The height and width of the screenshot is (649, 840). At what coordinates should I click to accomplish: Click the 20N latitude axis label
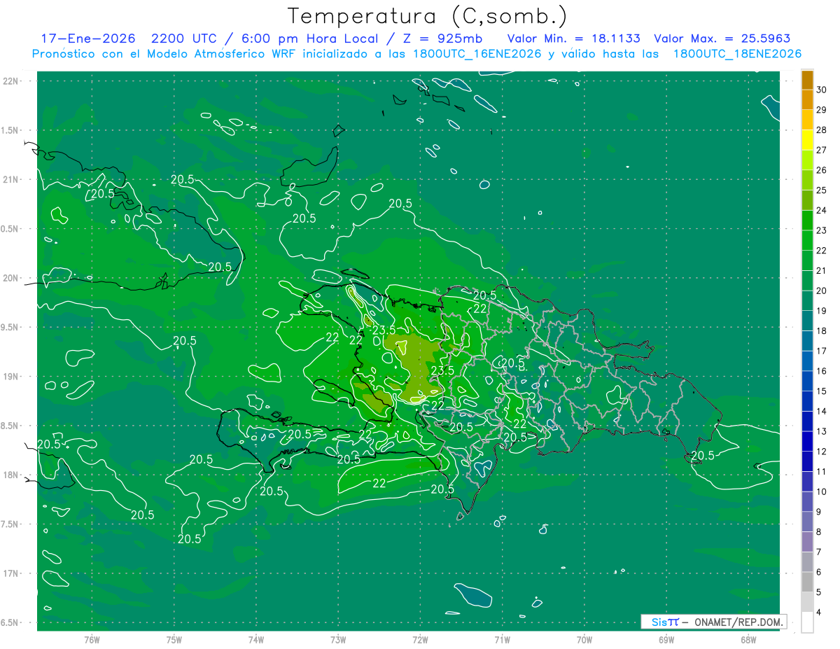point(11,278)
